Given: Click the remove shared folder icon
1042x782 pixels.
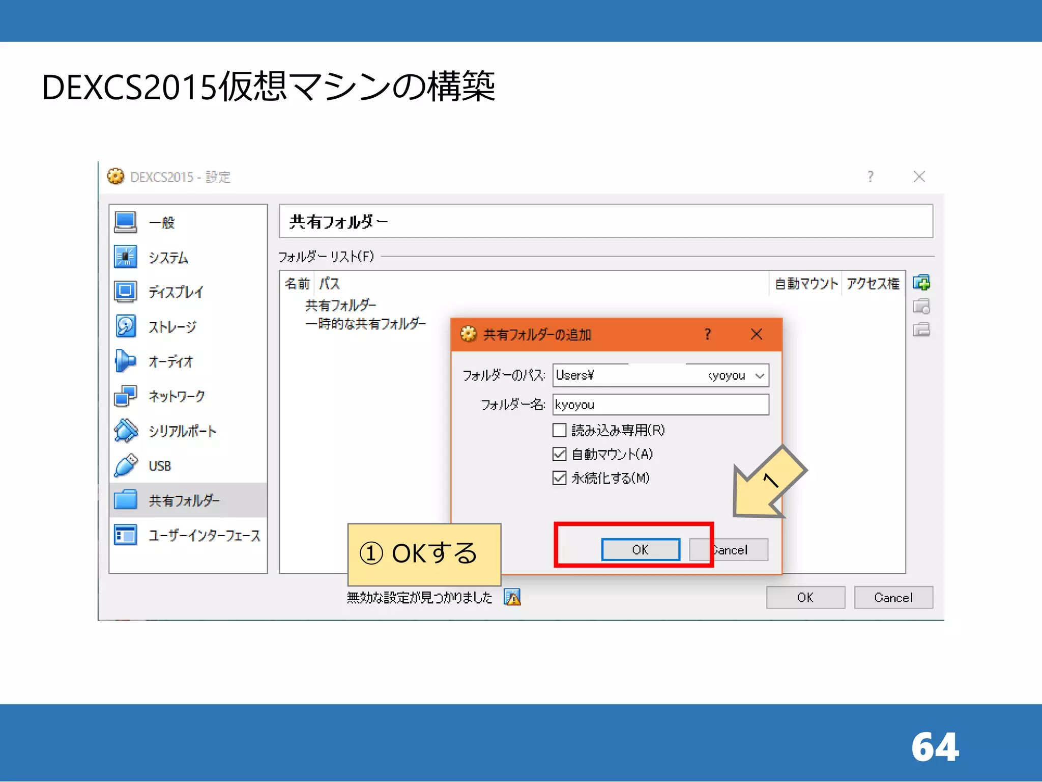Looking at the screenshot, I should point(921,329).
